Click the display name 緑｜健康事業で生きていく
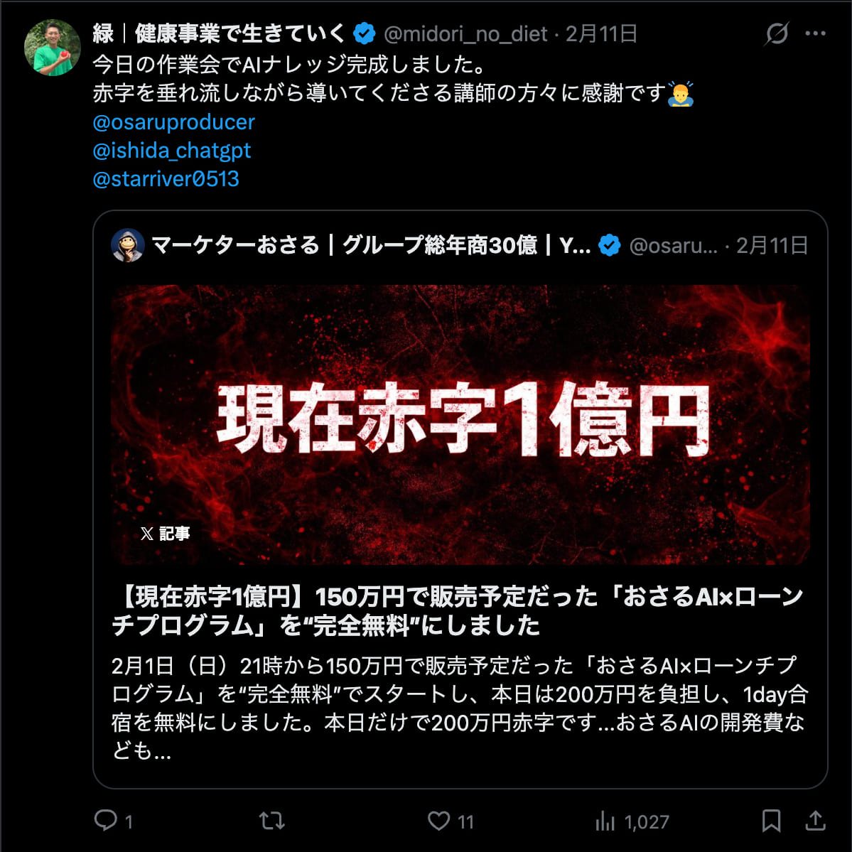This screenshot has height=852, width=852. (219, 33)
